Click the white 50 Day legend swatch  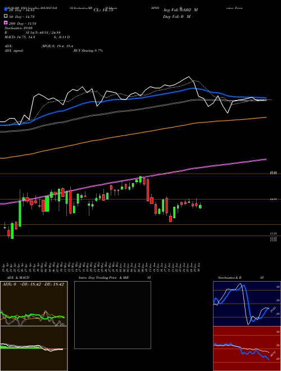pos(6,16)
